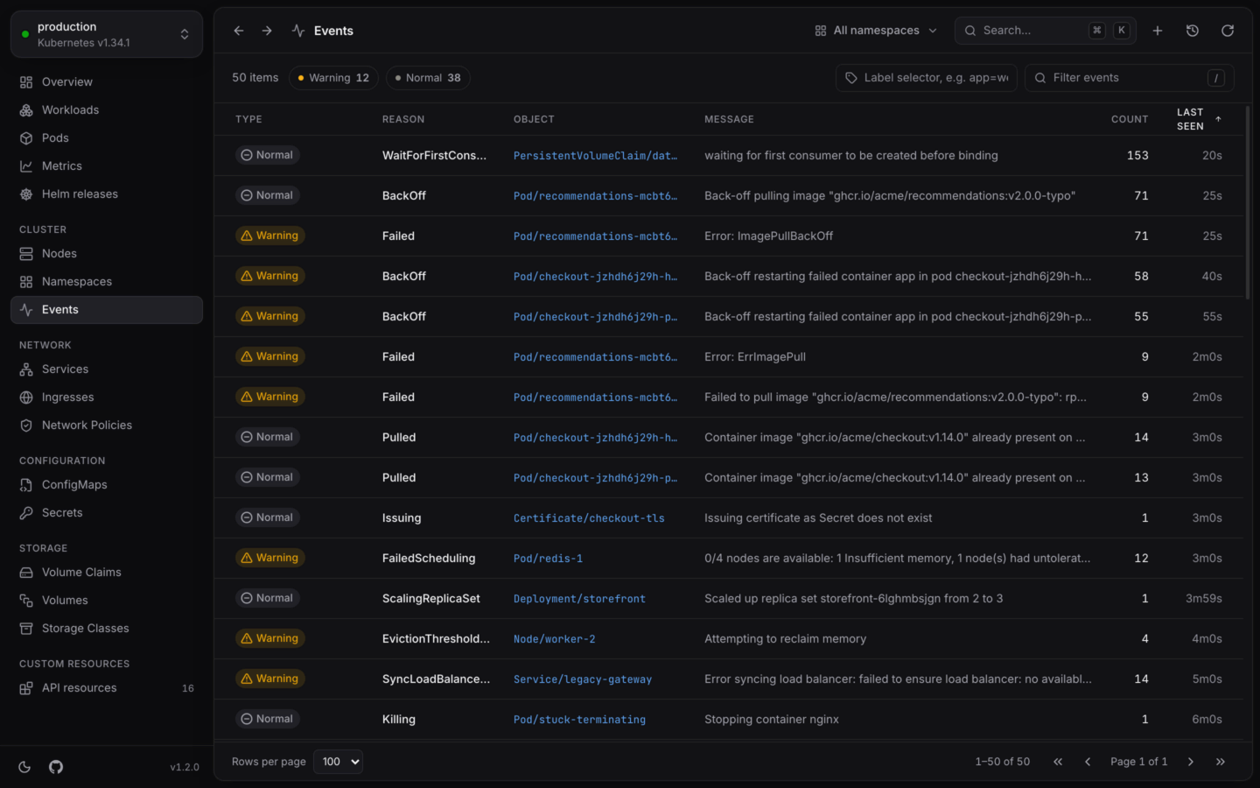Sort by the Count column header
The height and width of the screenshot is (788, 1260).
[1130, 119]
